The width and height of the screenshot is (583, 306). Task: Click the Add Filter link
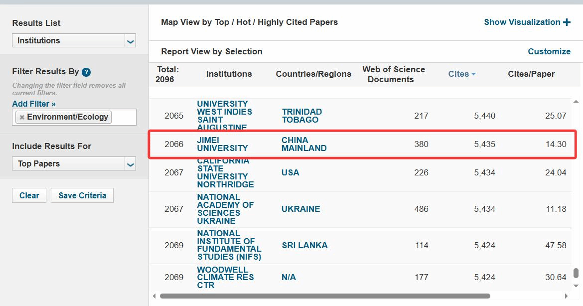(x=34, y=104)
